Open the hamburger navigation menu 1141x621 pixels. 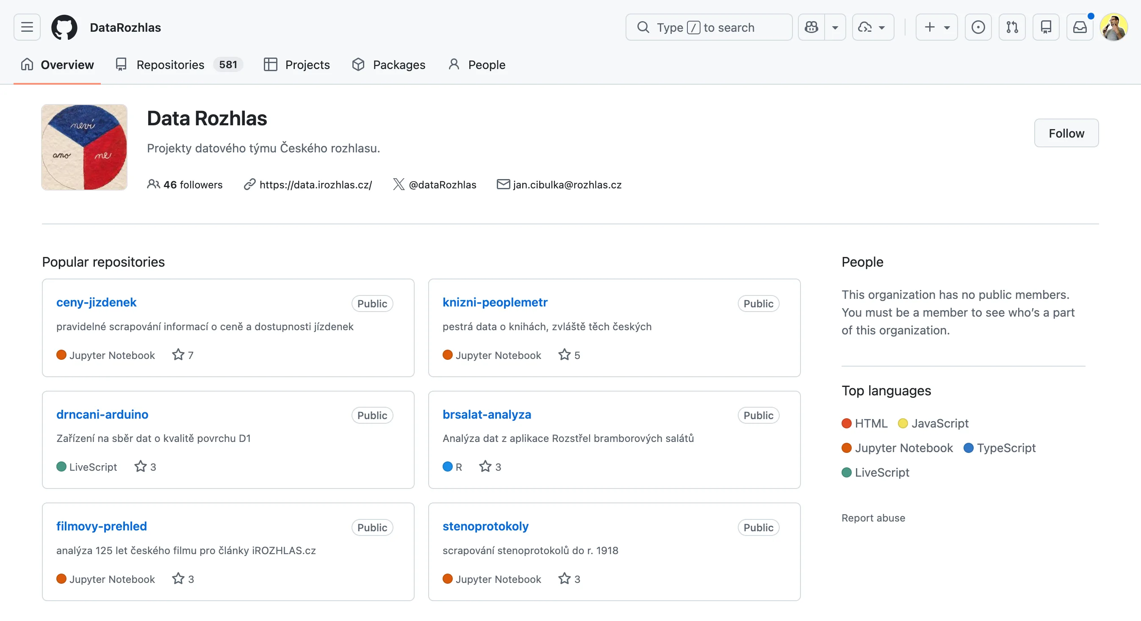(27, 27)
